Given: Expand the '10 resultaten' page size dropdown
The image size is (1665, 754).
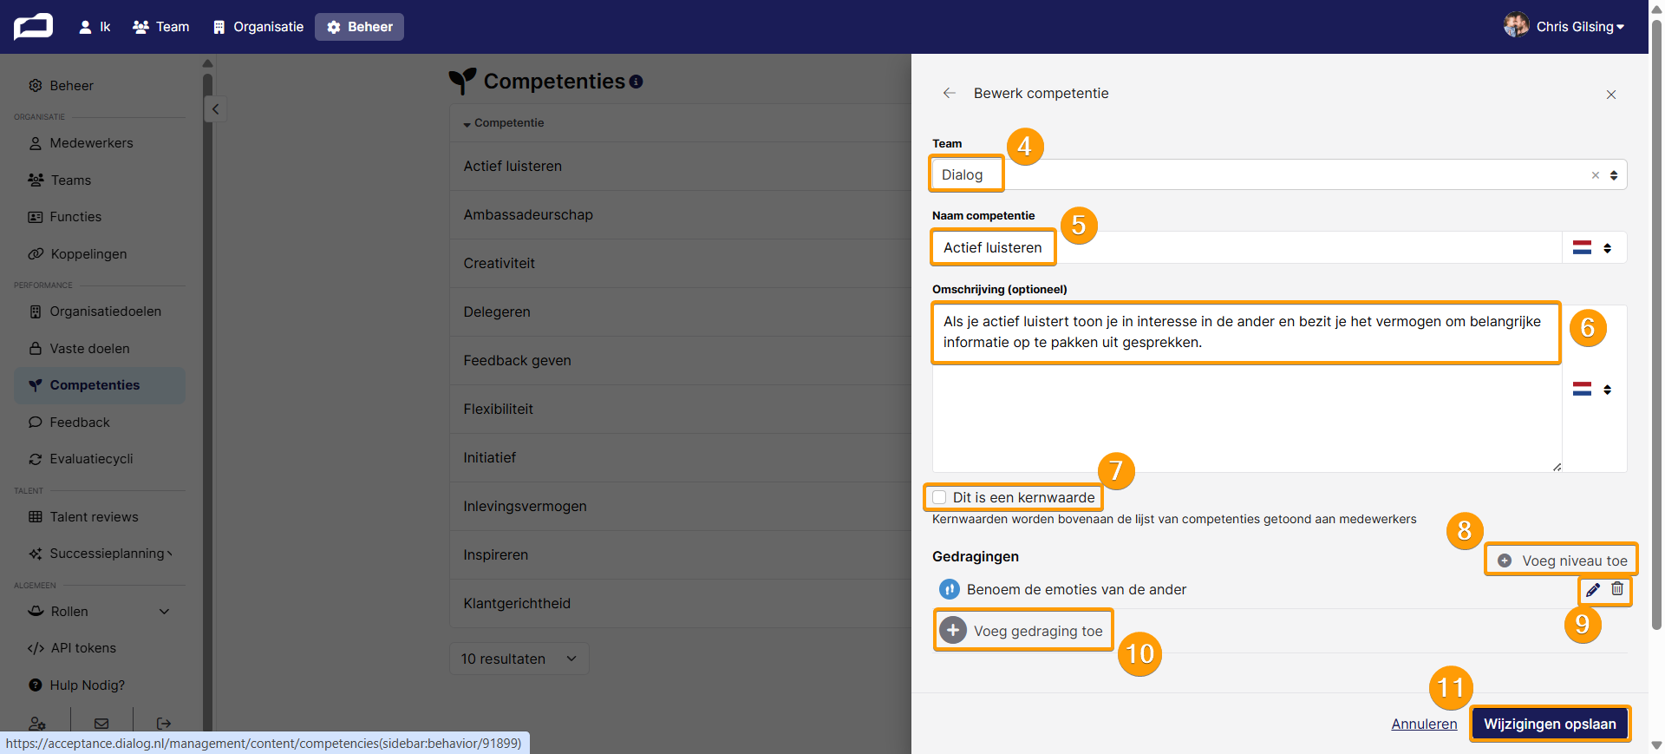Looking at the screenshot, I should [x=519, y=659].
